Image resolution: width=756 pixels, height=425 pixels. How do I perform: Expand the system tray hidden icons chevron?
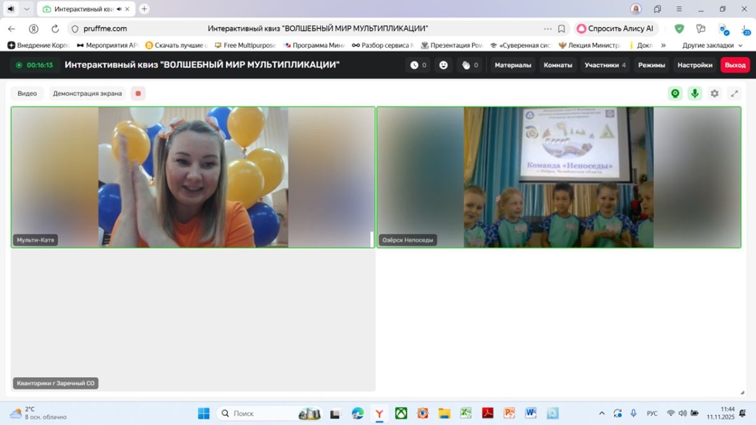tap(602, 413)
